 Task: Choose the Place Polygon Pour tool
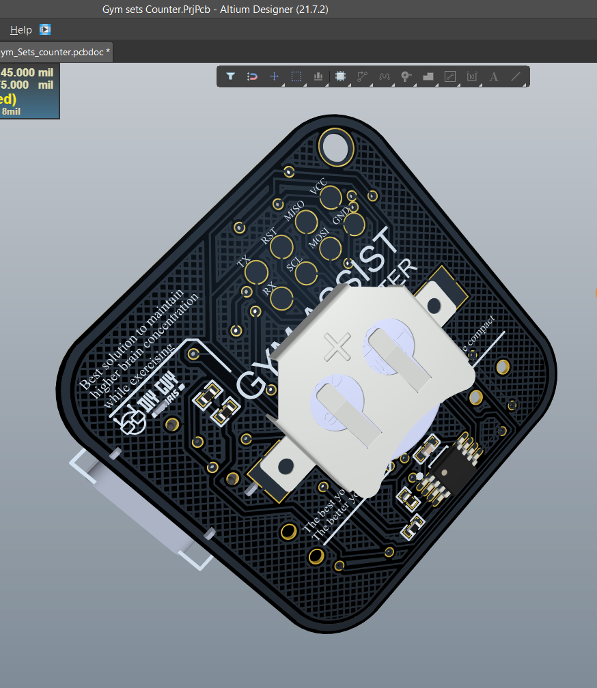pyautogui.click(x=428, y=76)
